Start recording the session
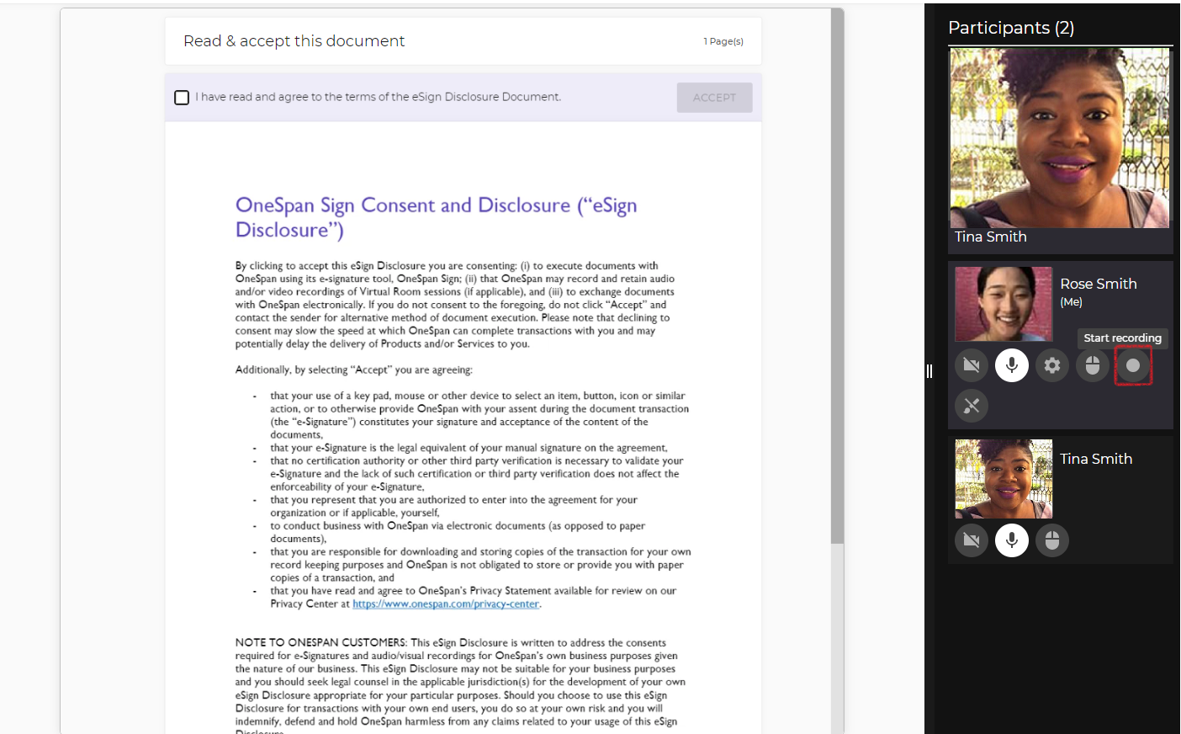 pos(1133,365)
